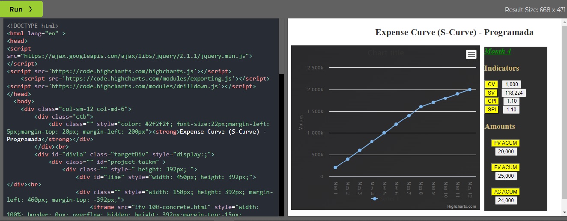The height and width of the screenshot is (221, 567).
Task: Select the AC ACUM button
Action: 505,192
